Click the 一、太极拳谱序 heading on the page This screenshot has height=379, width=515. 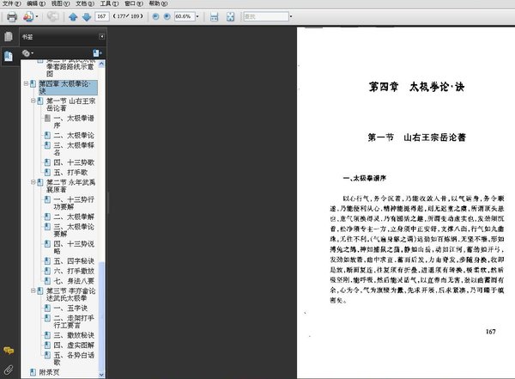tap(365, 178)
